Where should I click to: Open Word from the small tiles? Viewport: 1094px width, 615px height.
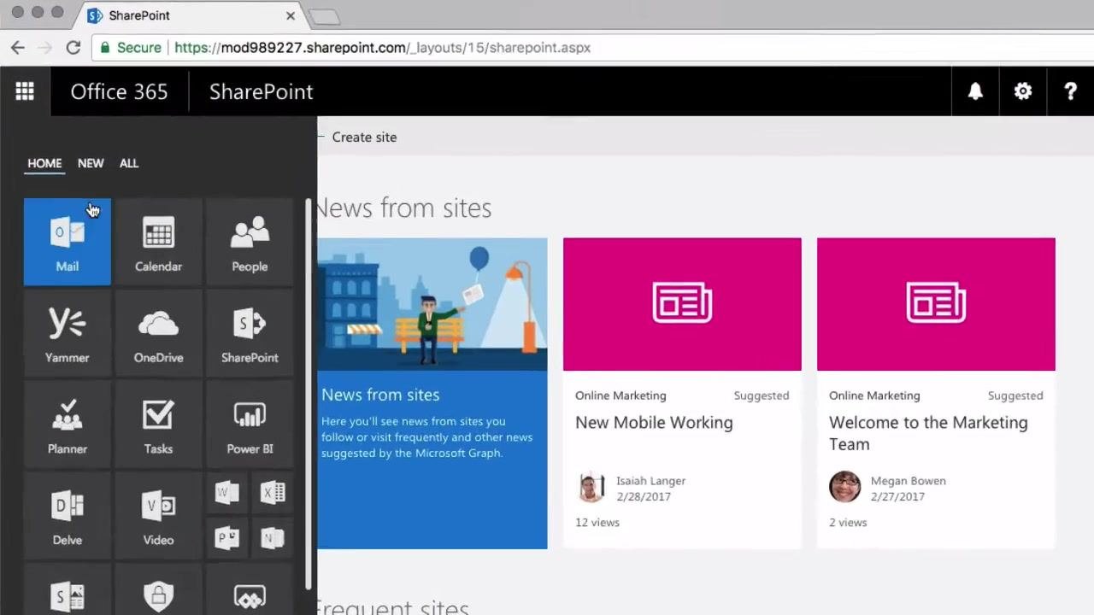point(226,492)
